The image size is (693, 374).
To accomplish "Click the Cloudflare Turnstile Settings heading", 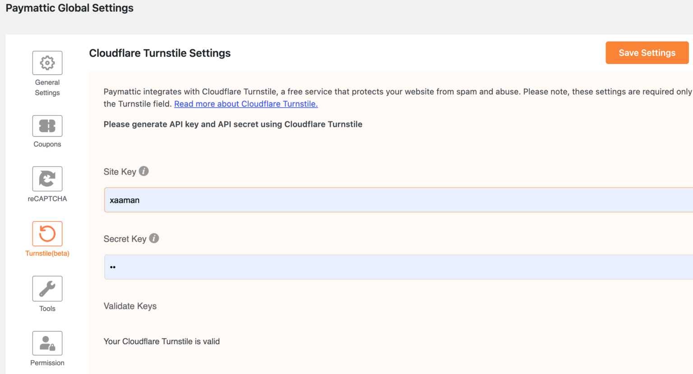I will click(160, 53).
